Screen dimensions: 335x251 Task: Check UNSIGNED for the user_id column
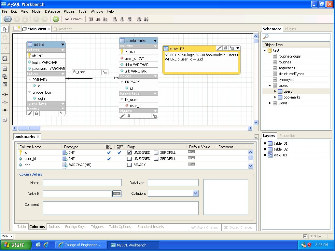click(129, 159)
